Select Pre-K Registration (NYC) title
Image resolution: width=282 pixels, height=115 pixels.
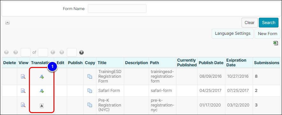(x=110, y=105)
